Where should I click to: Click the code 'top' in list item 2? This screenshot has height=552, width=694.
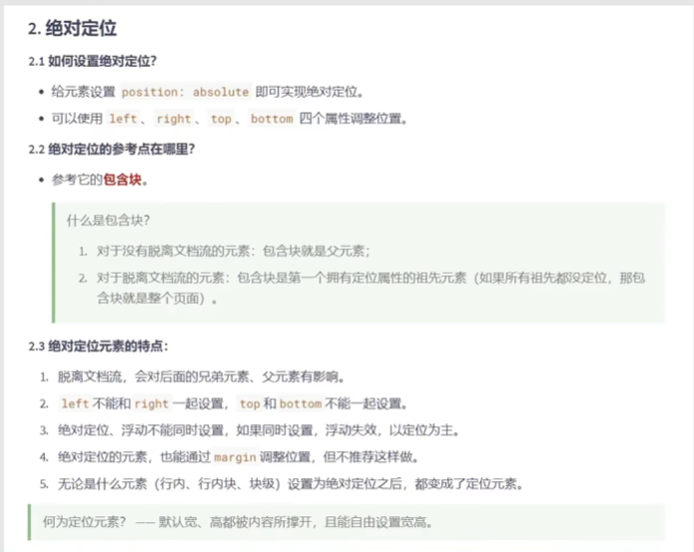(x=250, y=404)
